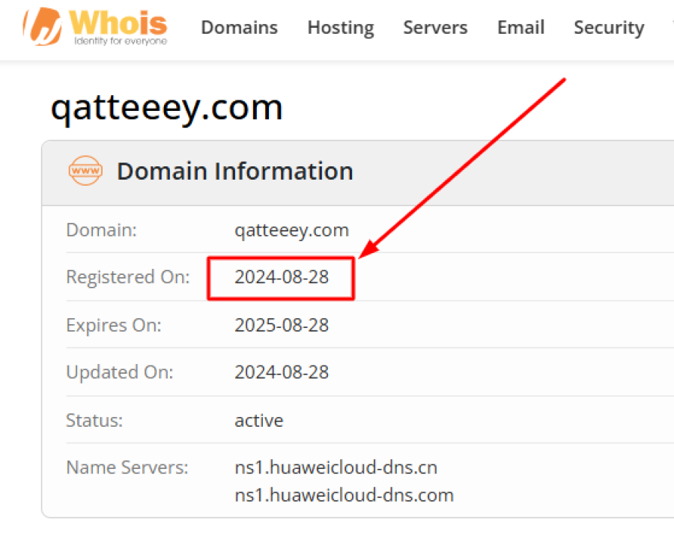Click the highlighted Registered On date

(281, 277)
